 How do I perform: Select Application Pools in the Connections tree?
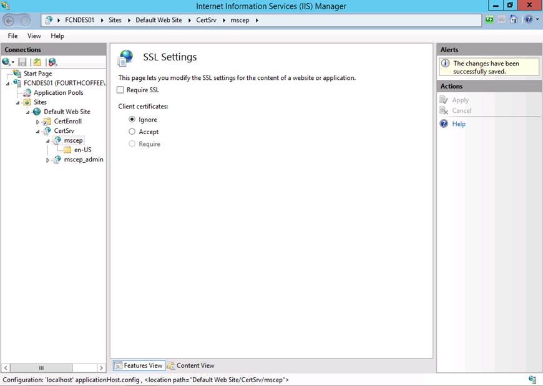point(58,93)
